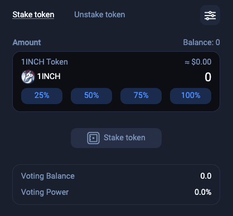Click the vault icon in Stake button
The image size is (233, 216).
pyautogui.click(x=93, y=138)
